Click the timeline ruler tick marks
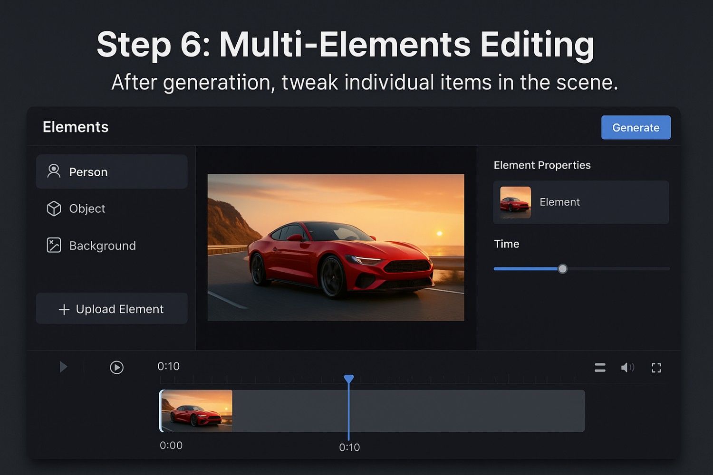The width and height of the screenshot is (713, 475). 367,380
